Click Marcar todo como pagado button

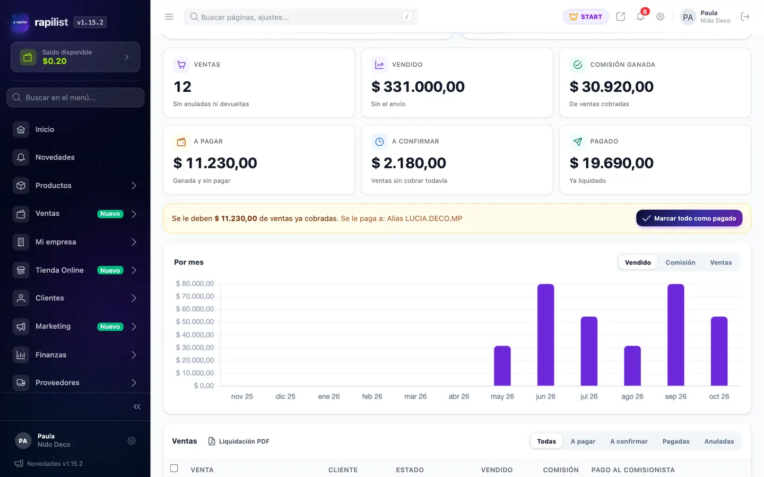click(689, 218)
